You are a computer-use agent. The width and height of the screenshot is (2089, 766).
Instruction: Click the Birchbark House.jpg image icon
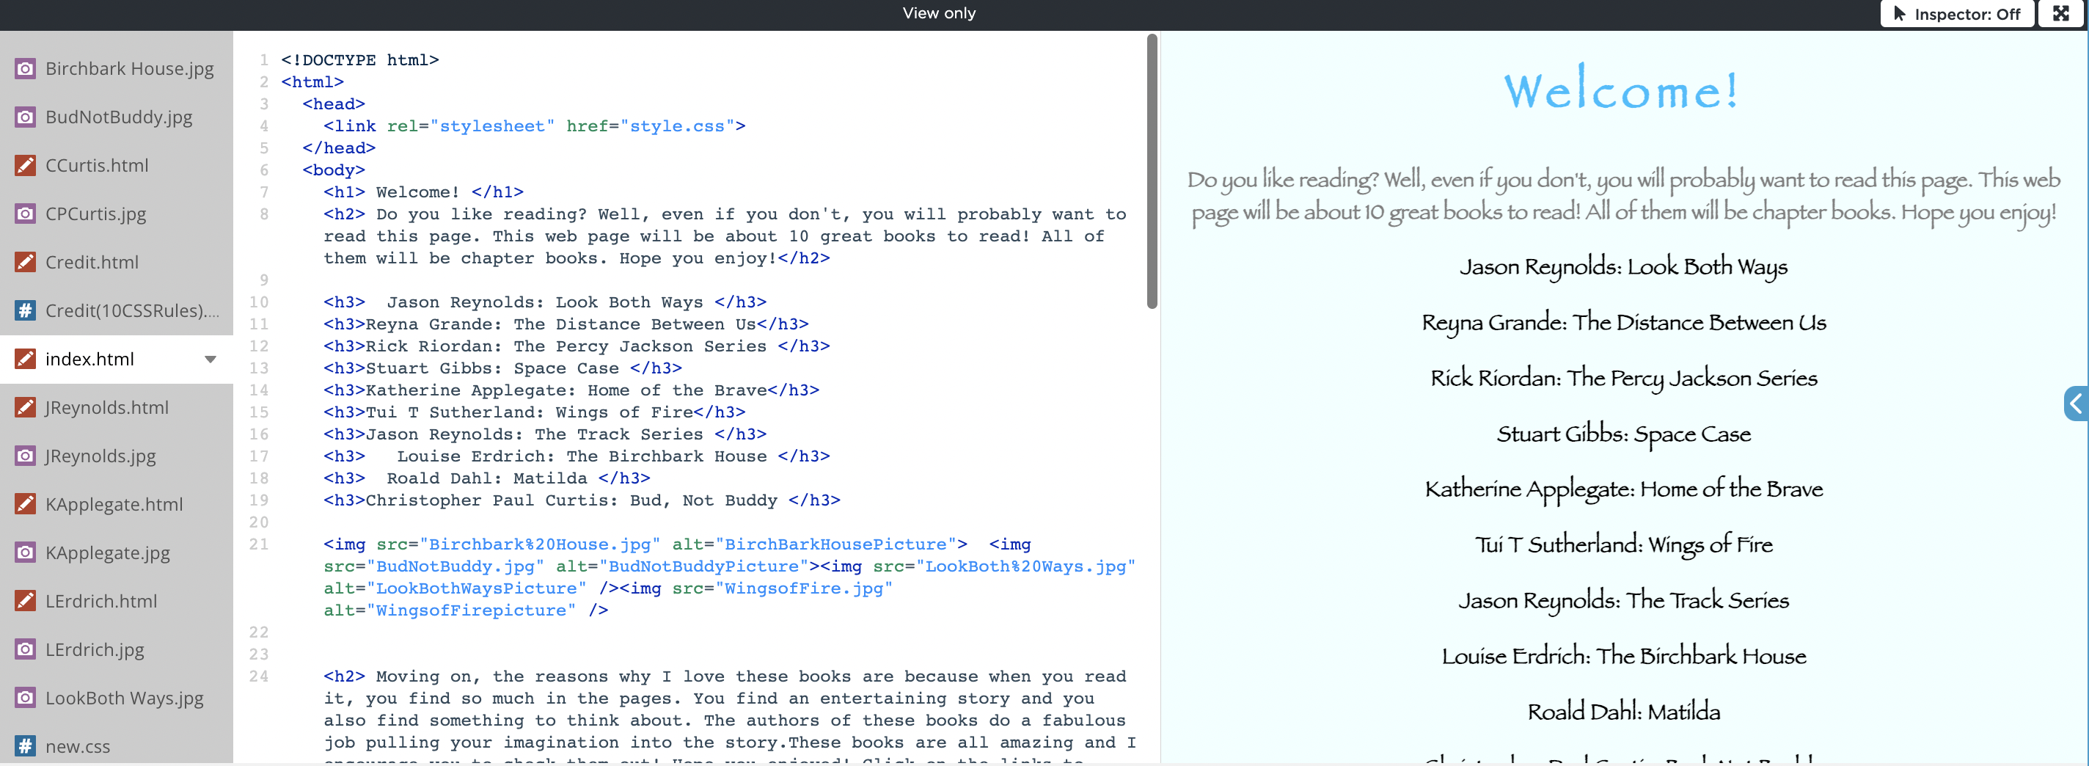click(x=25, y=69)
